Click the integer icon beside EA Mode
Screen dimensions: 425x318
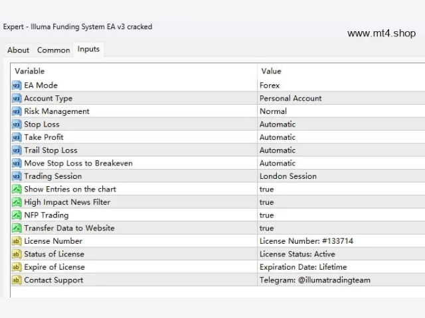click(17, 85)
